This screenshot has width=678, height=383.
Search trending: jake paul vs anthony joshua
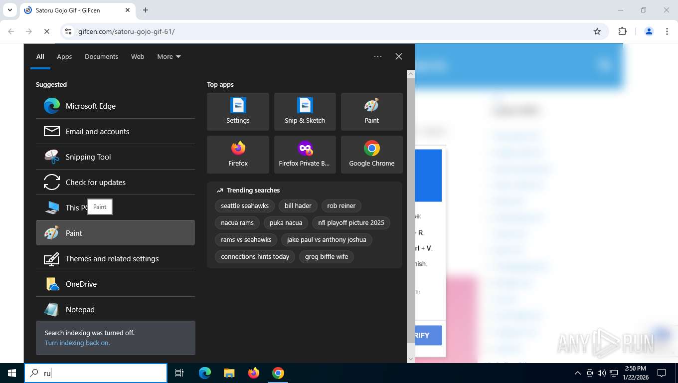coord(327,240)
